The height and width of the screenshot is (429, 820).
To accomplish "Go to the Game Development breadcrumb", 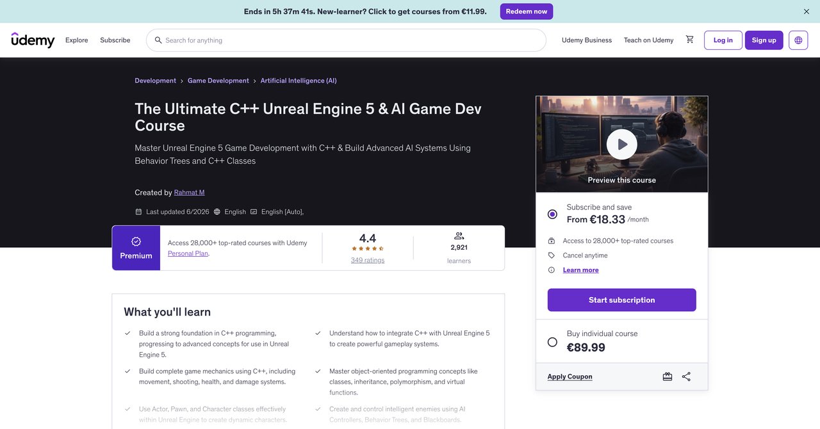I will pos(218,81).
